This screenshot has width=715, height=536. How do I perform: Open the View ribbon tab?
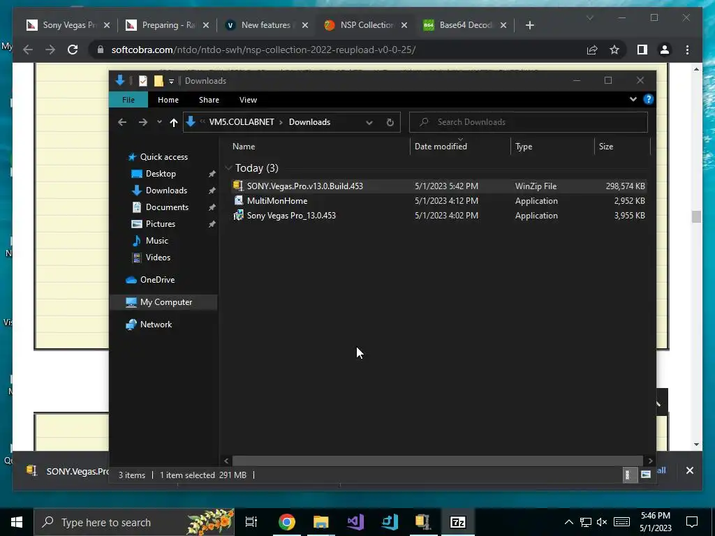point(248,100)
